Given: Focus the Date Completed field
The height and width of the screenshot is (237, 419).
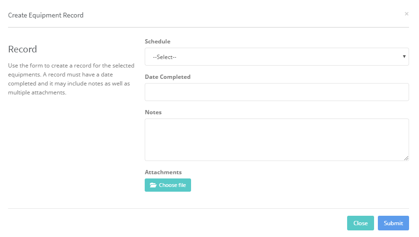Looking at the screenshot, I should coord(277,92).
